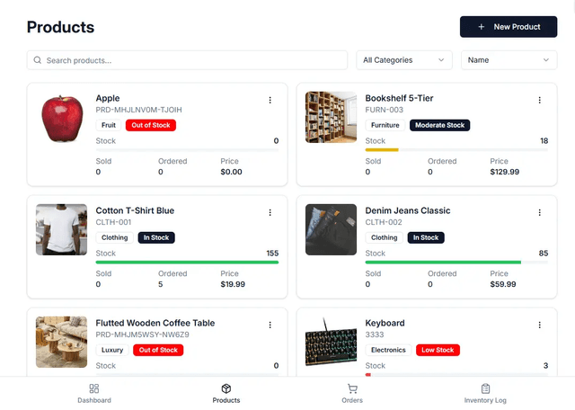Click the search magnifier icon
Image resolution: width=575 pixels, height=410 pixels.
tap(38, 60)
